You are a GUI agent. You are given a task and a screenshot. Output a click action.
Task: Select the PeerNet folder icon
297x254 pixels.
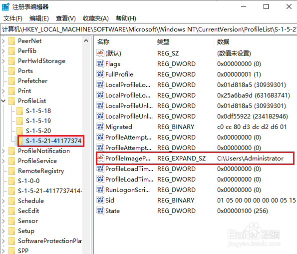12,41
